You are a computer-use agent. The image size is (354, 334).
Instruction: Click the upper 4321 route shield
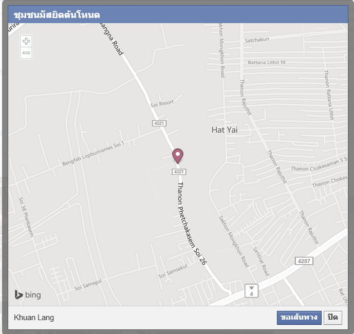pos(159,123)
